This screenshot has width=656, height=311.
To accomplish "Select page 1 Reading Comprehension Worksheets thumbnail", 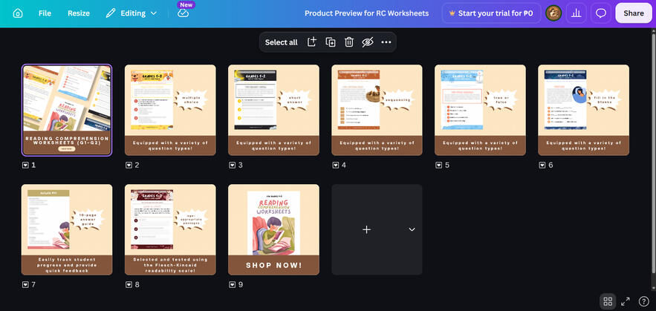I will (67, 110).
